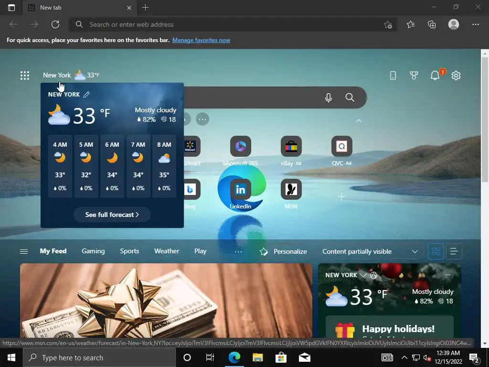Click See full forecast button

tap(112, 215)
